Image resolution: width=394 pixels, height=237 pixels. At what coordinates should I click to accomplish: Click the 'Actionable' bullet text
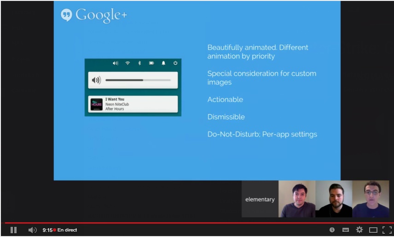point(225,100)
